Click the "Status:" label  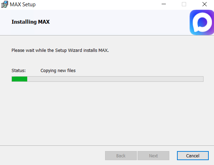(19, 71)
